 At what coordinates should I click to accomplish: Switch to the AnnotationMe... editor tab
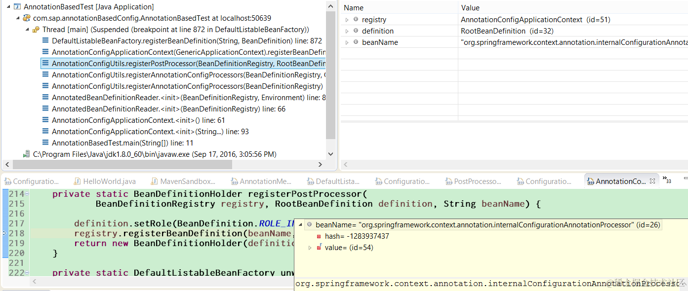coord(261,182)
